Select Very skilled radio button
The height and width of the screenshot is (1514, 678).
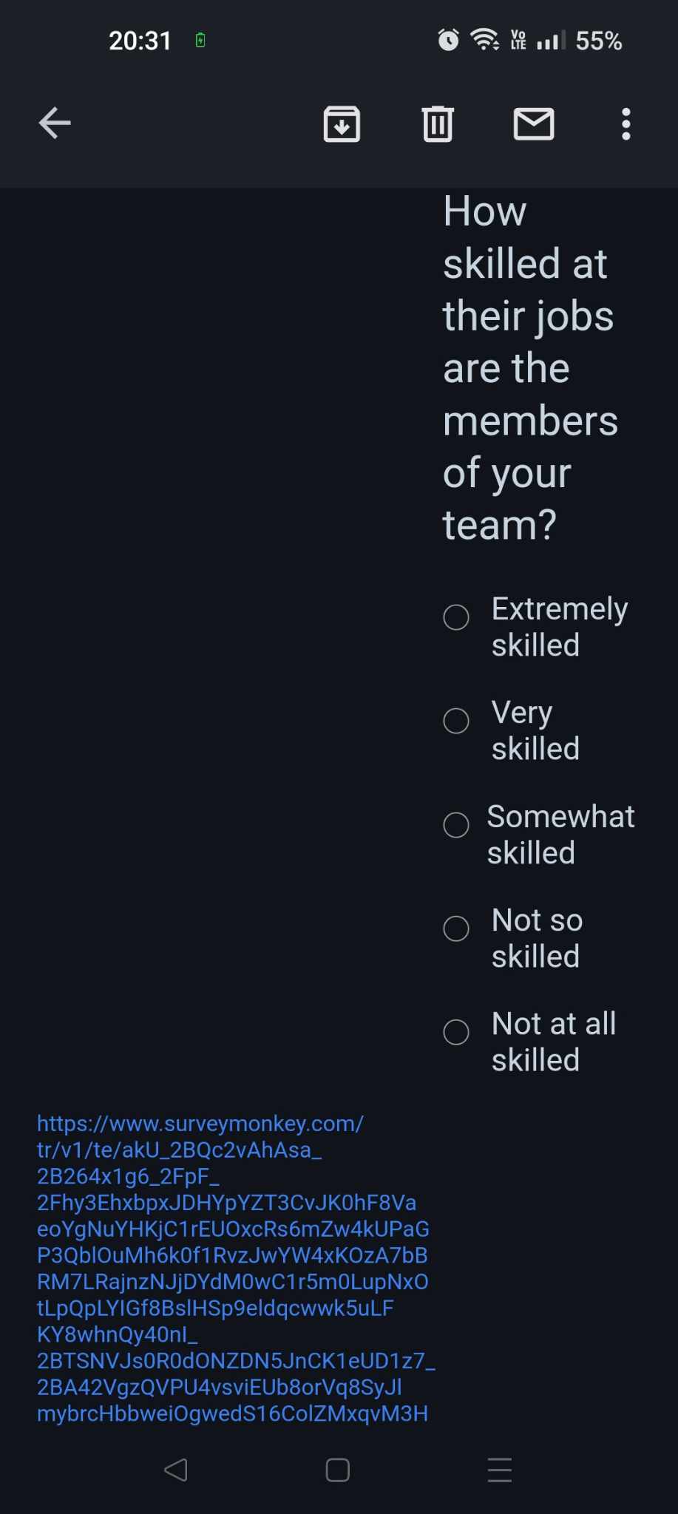(456, 721)
